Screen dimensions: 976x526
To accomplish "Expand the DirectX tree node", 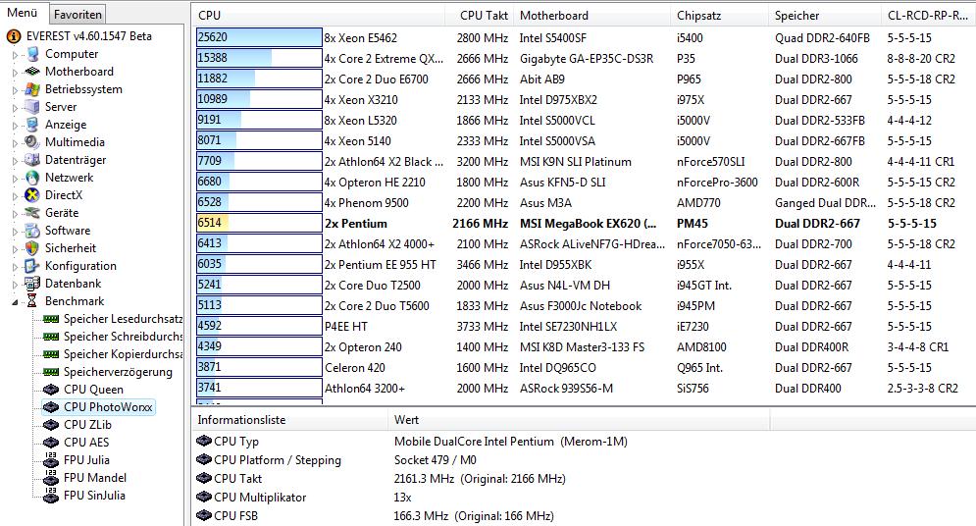I will click(x=16, y=195).
